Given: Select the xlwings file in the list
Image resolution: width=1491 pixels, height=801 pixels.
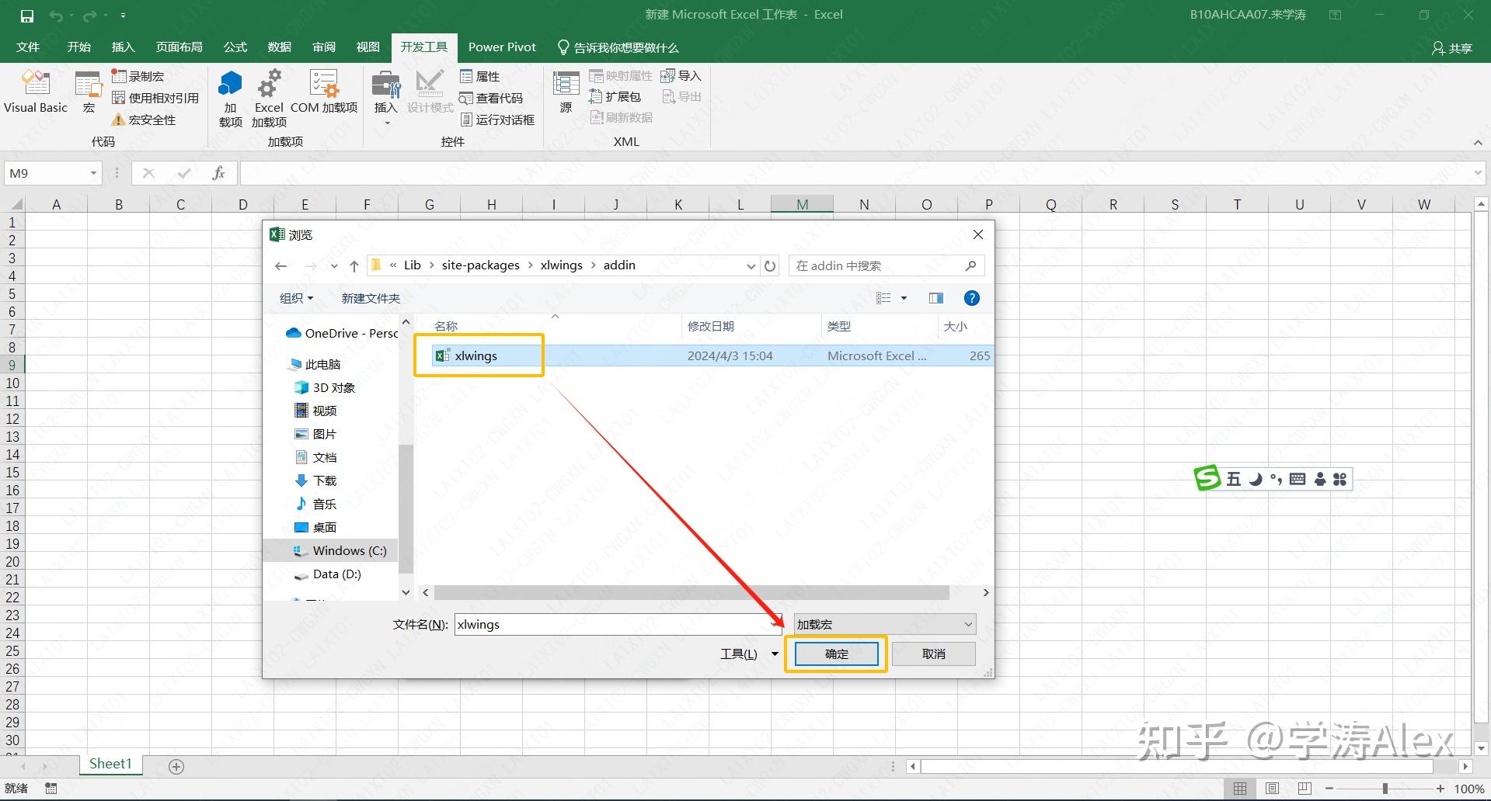Looking at the screenshot, I should 476,355.
